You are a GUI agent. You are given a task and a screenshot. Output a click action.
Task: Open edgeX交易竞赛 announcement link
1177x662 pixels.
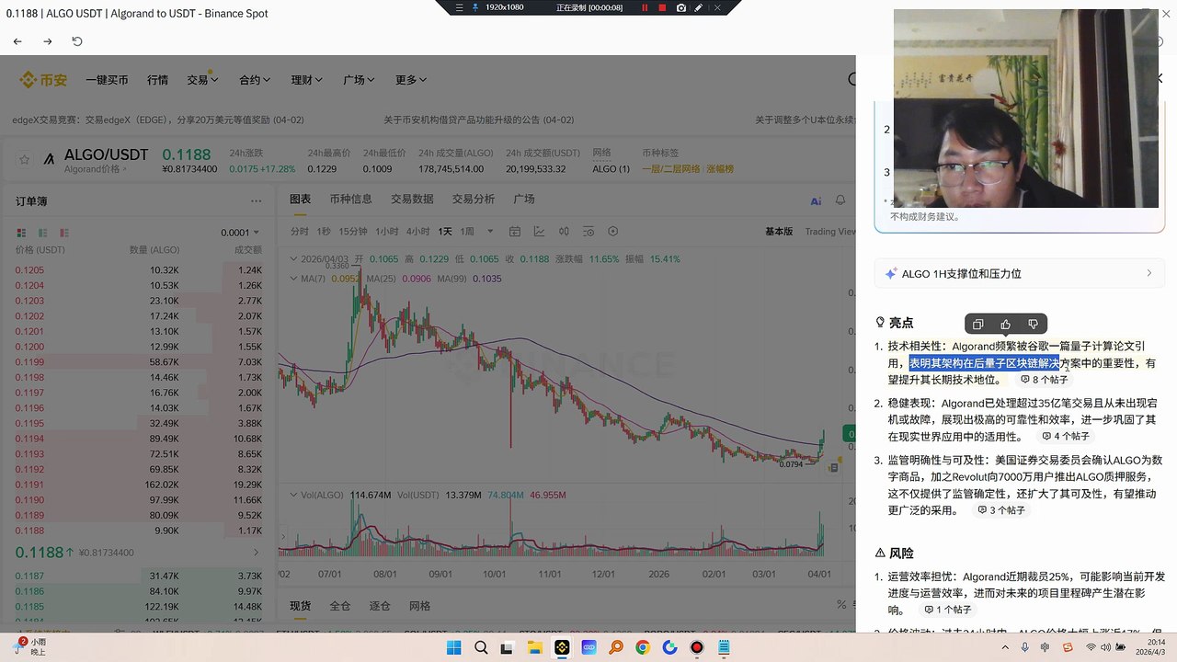[158, 120]
